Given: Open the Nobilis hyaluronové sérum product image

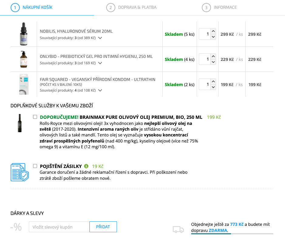Looking at the screenshot, I should click(x=24, y=34).
